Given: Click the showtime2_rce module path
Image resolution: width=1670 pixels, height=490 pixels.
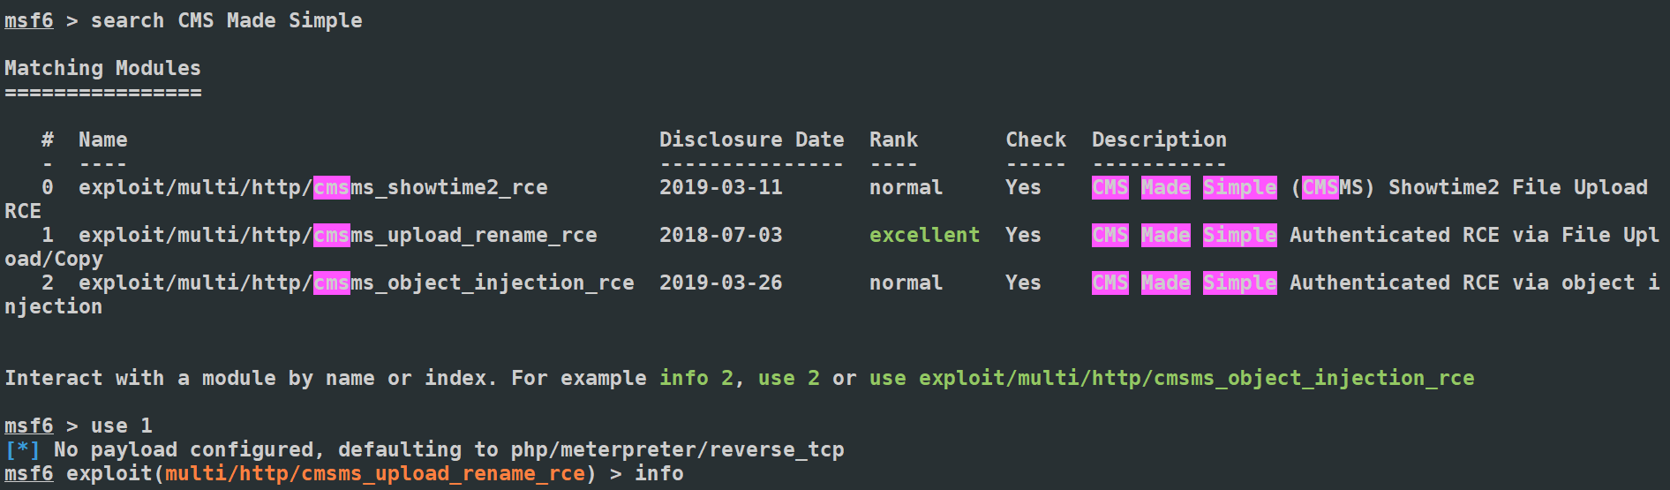Looking at the screenshot, I should tap(312, 187).
